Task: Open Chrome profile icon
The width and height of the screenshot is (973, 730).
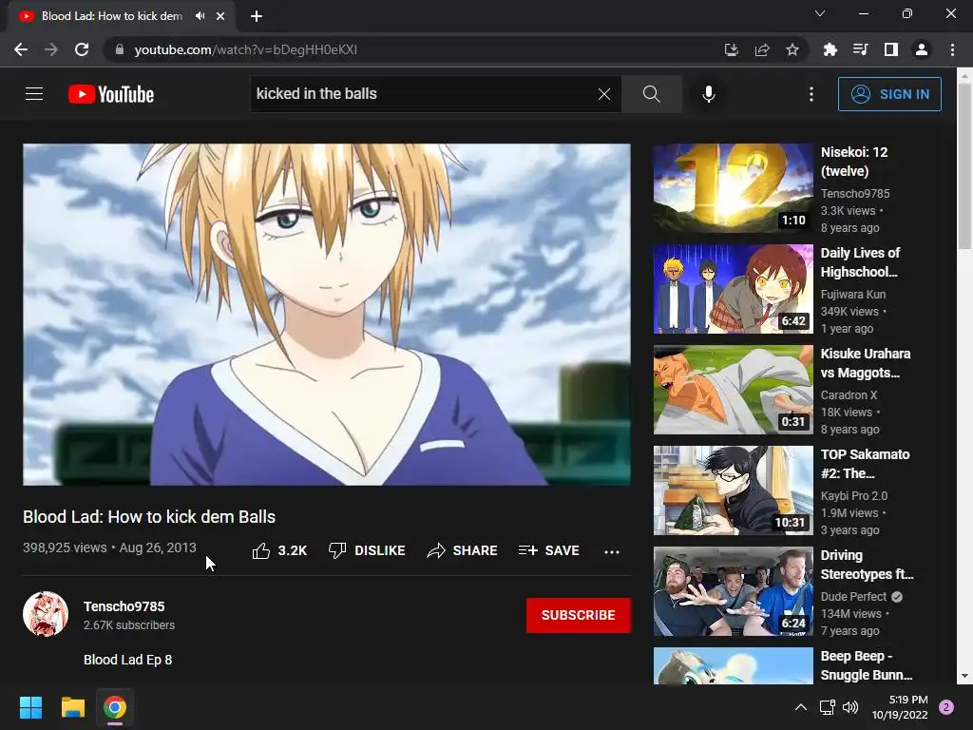Action: click(x=922, y=49)
